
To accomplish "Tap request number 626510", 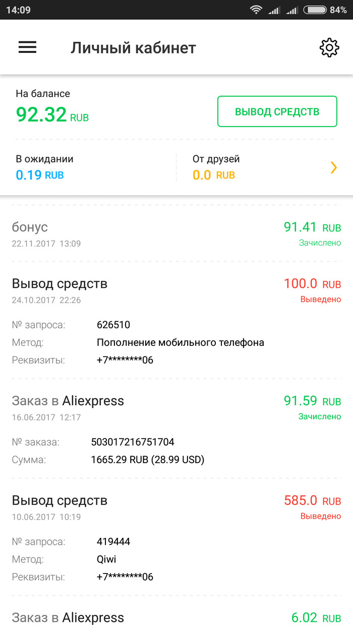I will pyautogui.click(x=113, y=325).
